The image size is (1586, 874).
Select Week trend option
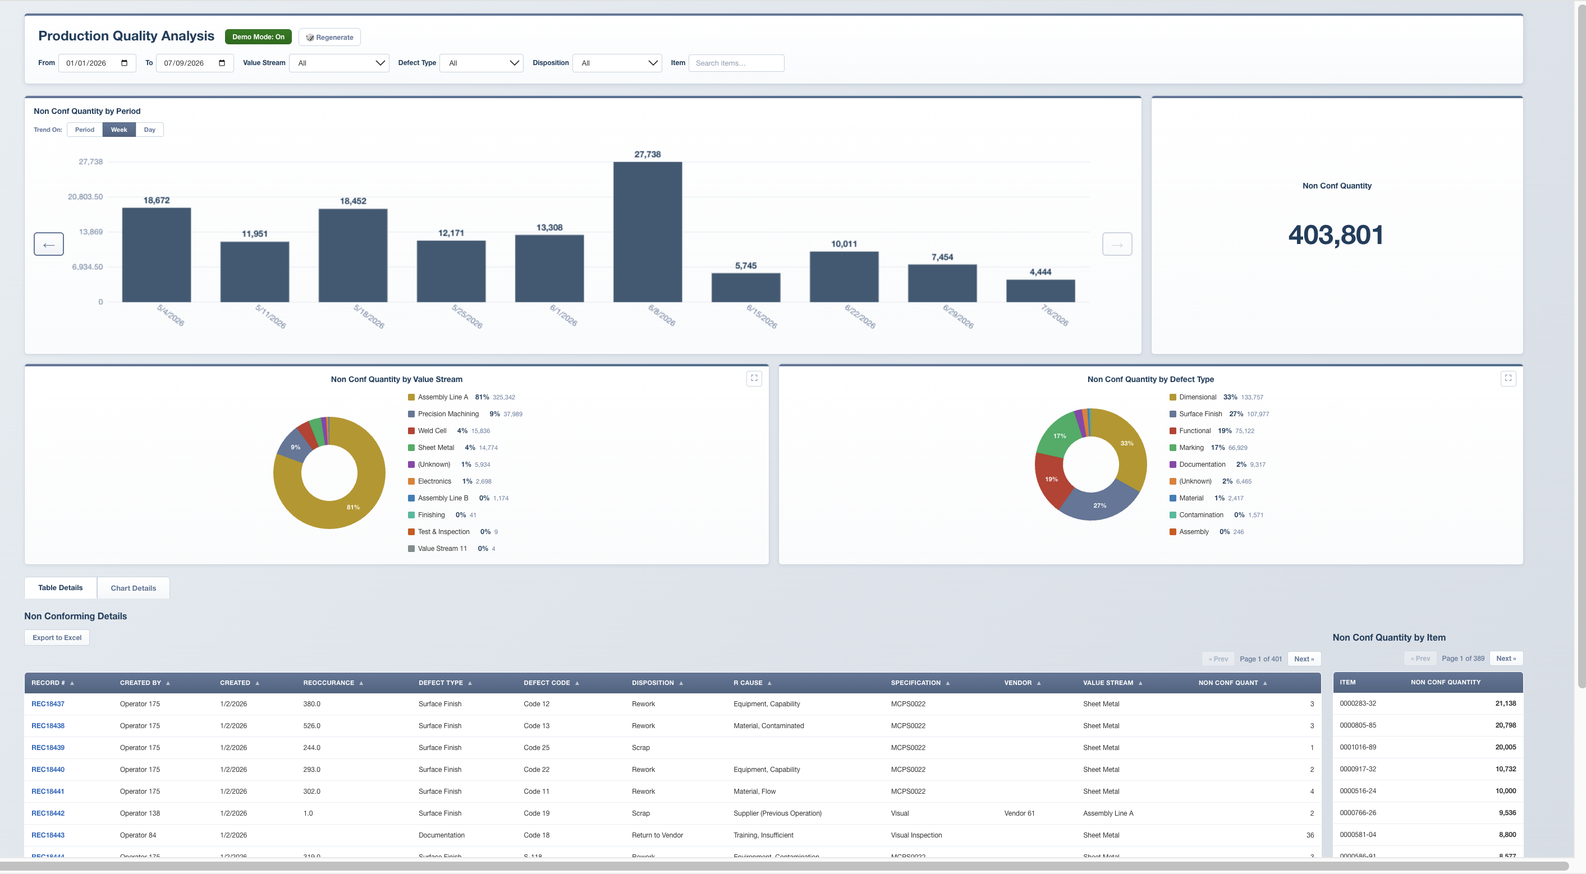click(119, 129)
